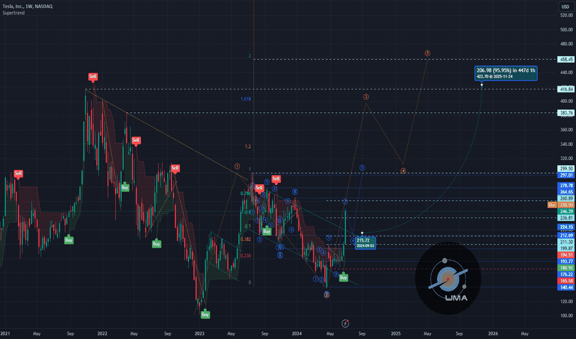The height and width of the screenshot is (339, 576).
Task: Select the 383.76 price axis label
Action: point(565,113)
